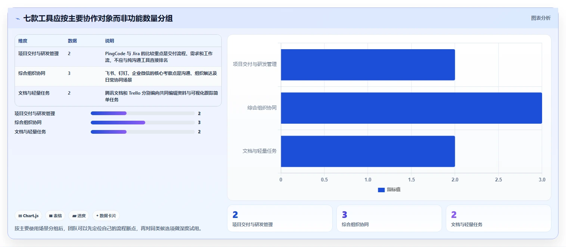Click the 项目交付与研发管理 label beside the progress bars
Viewport: 566px width, 247px height.
coord(35,113)
